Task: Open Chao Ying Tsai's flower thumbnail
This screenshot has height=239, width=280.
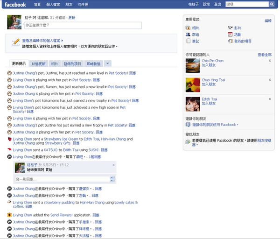Action: (x=193, y=85)
